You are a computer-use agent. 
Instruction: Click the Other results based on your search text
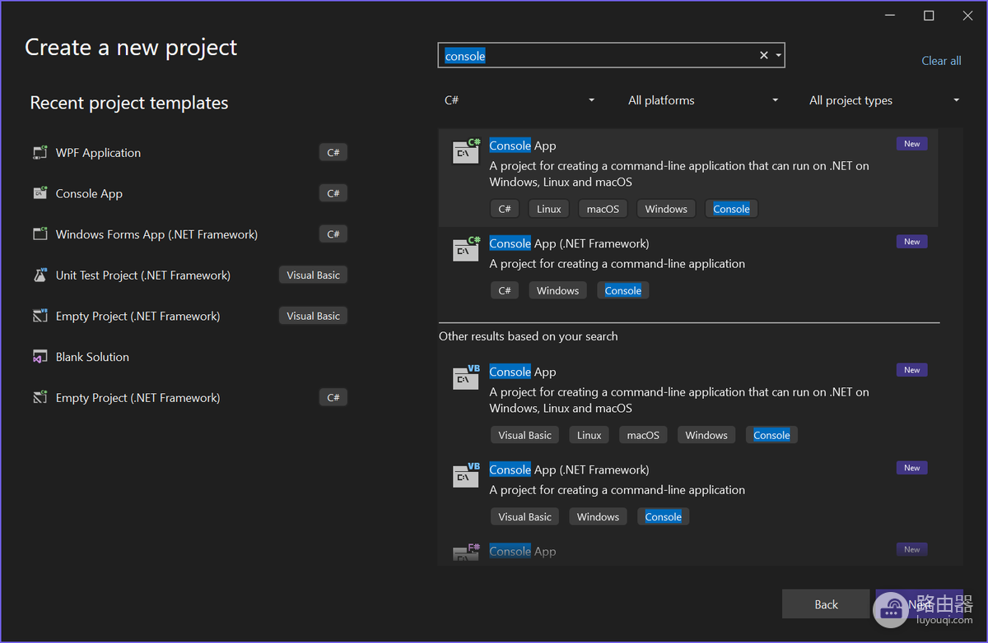coord(528,336)
